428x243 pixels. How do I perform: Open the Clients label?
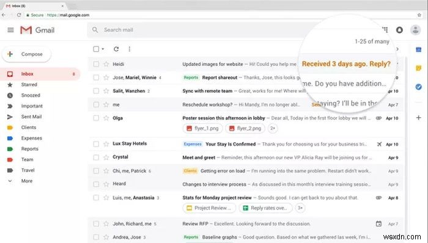click(x=29, y=128)
